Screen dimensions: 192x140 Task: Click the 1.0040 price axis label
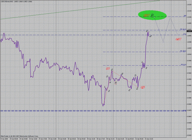click(189, 42)
